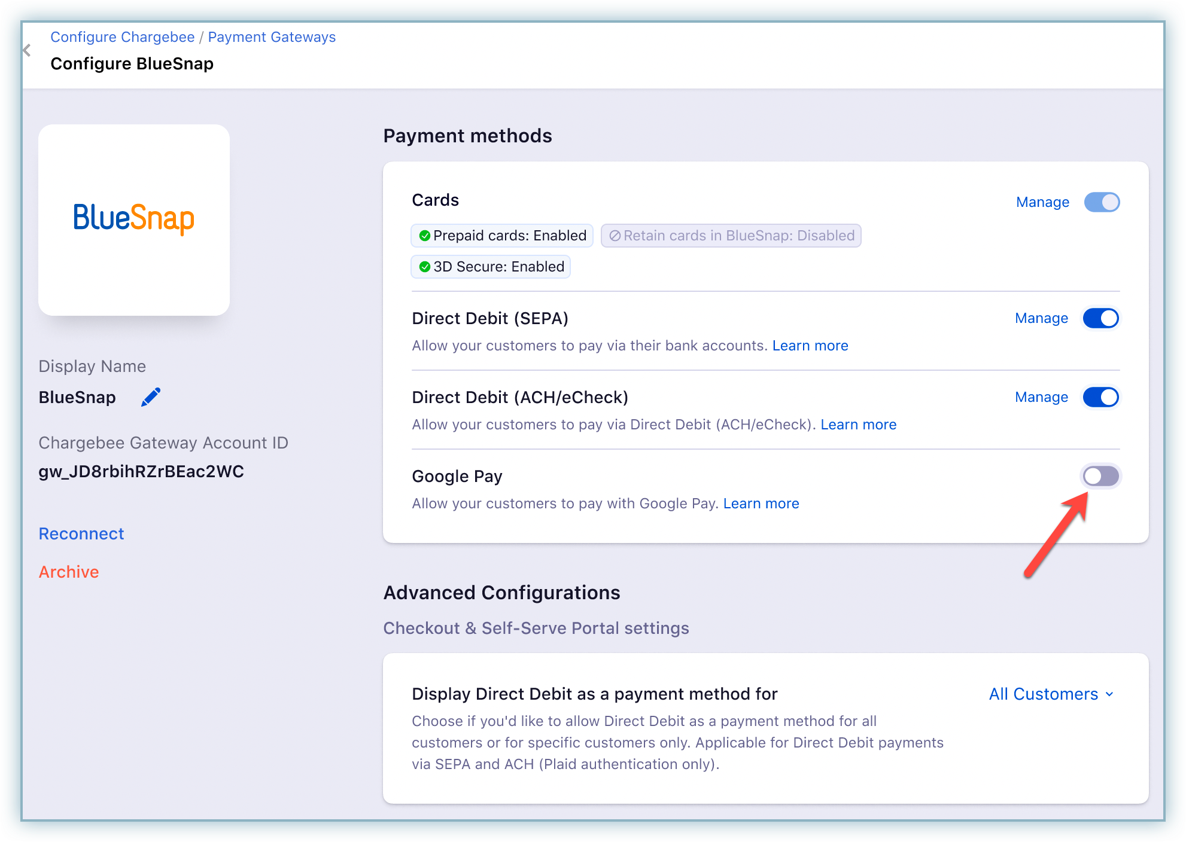Image resolution: width=1186 pixels, height=842 pixels.
Task: Open the All Customers dropdown
Action: pos(1044,694)
